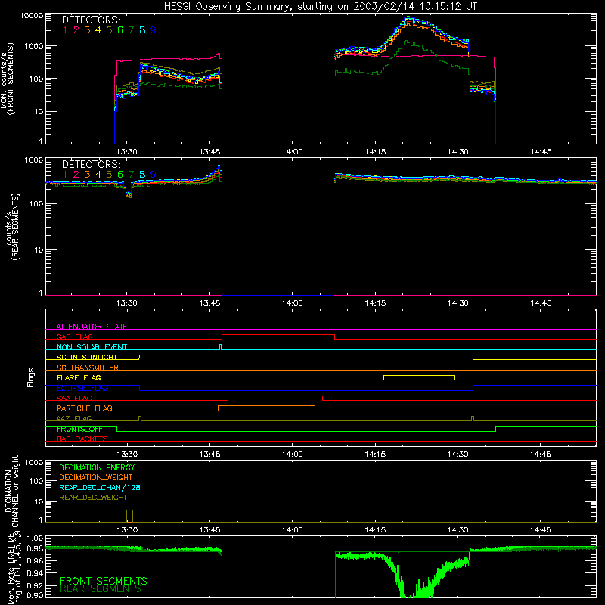Click REAR SEGMENTS legend in livetime plot
This screenshot has height=605, width=605.
[101, 589]
